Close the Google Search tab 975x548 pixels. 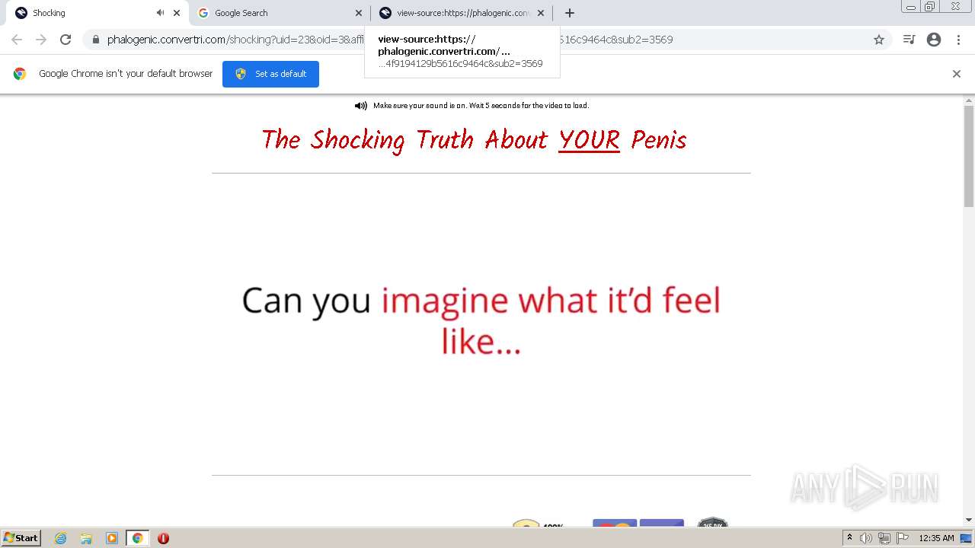coord(359,13)
